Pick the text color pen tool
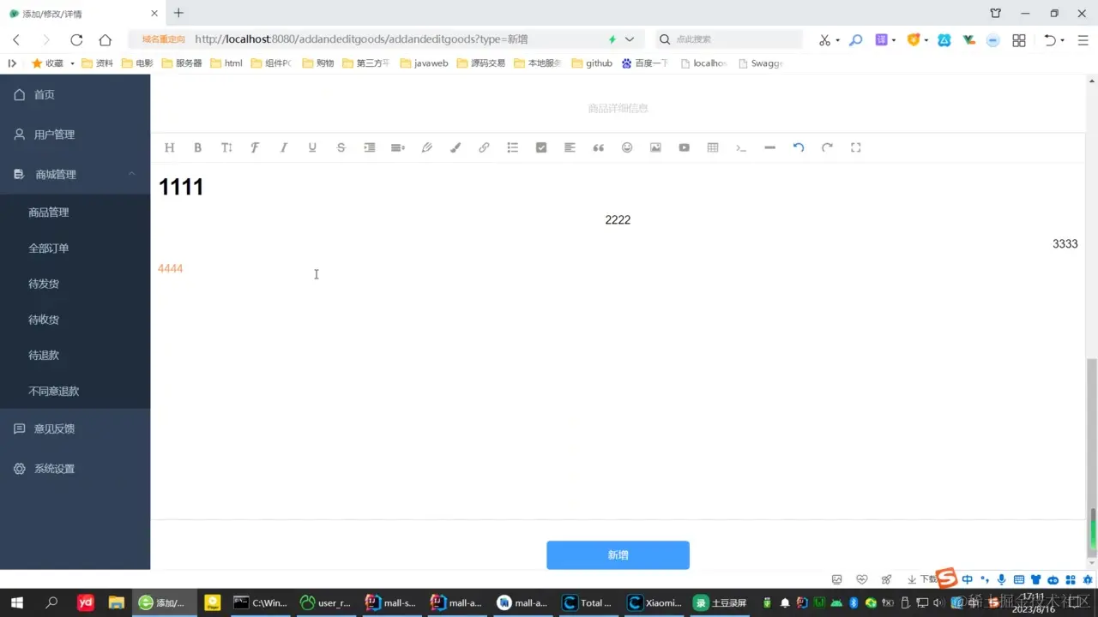The width and height of the screenshot is (1098, 617). point(426,147)
